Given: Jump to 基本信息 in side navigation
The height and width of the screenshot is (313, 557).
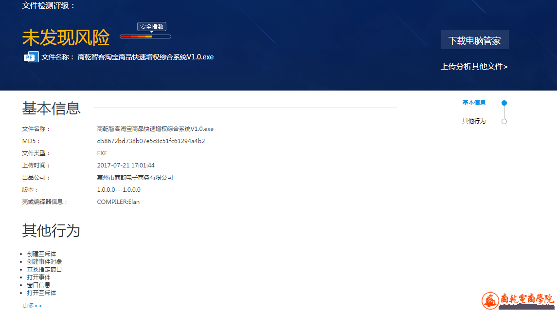Looking at the screenshot, I should pyautogui.click(x=474, y=103).
